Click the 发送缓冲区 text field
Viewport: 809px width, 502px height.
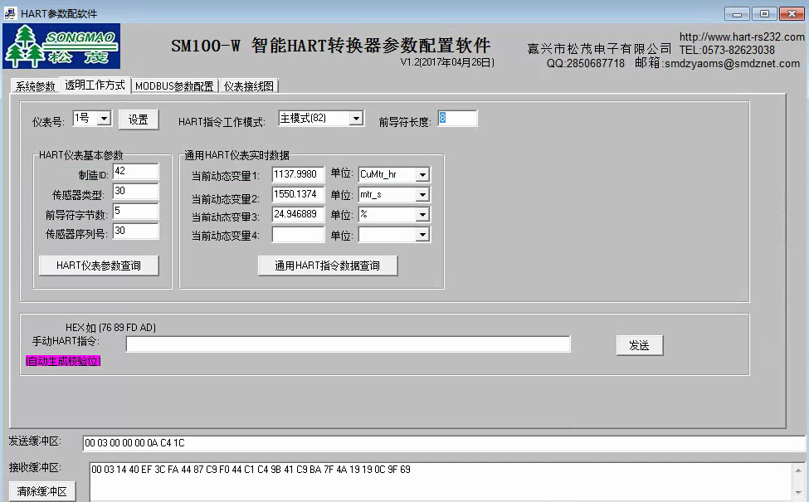(x=444, y=443)
